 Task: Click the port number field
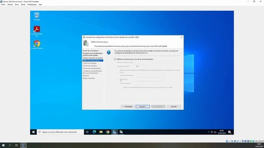tap(141, 67)
